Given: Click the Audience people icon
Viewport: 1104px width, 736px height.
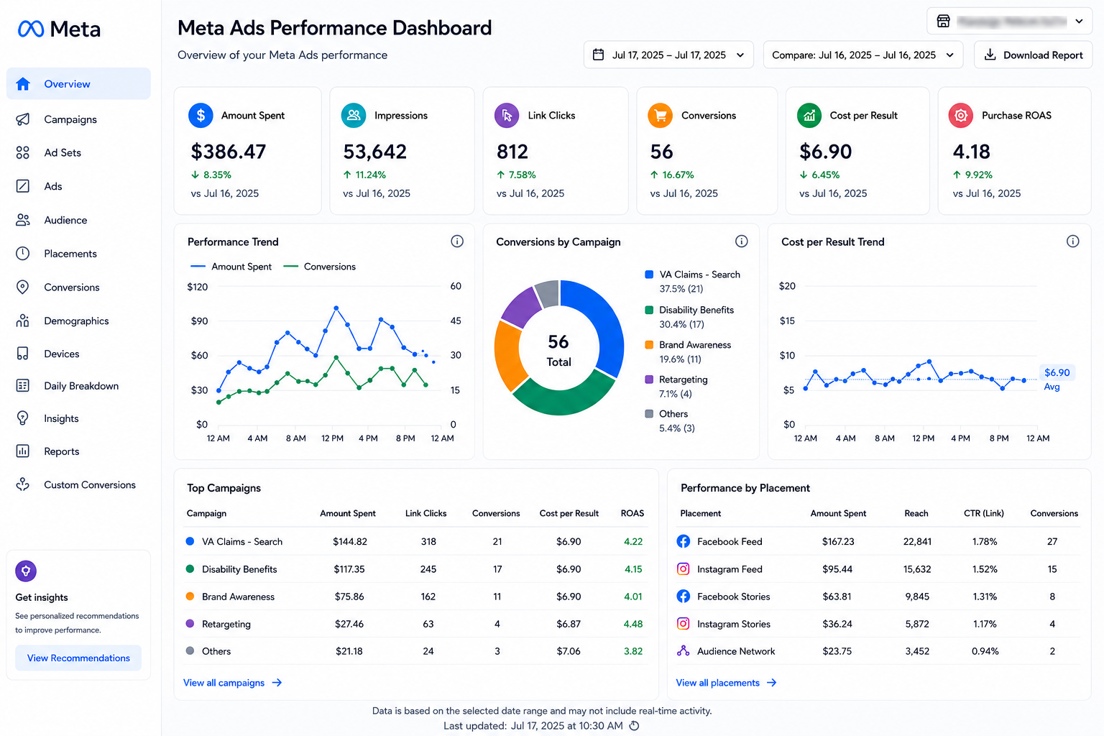Looking at the screenshot, I should (23, 220).
